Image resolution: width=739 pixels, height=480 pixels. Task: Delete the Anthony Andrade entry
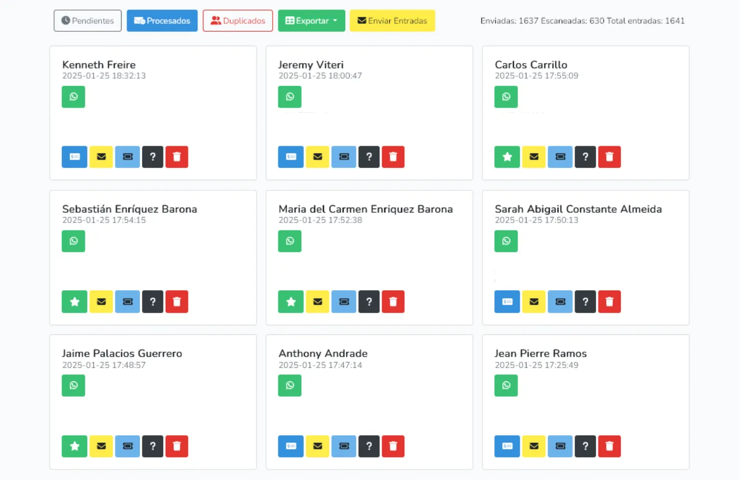(x=393, y=446)
